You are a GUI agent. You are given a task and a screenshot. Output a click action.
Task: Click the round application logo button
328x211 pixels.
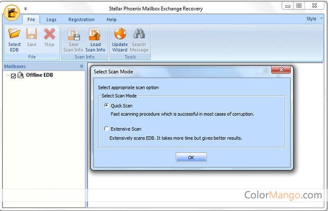[12, 13]
